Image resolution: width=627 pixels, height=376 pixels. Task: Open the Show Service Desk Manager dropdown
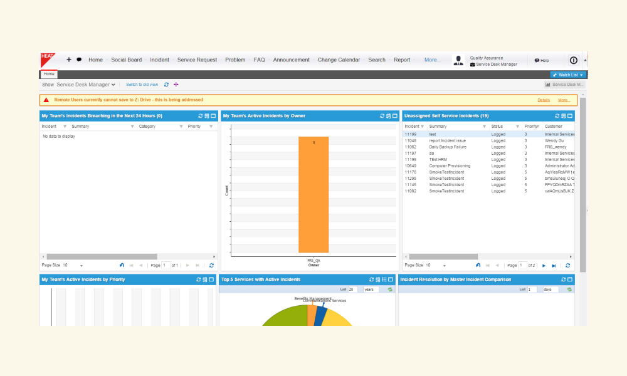(x=86, y=85)
